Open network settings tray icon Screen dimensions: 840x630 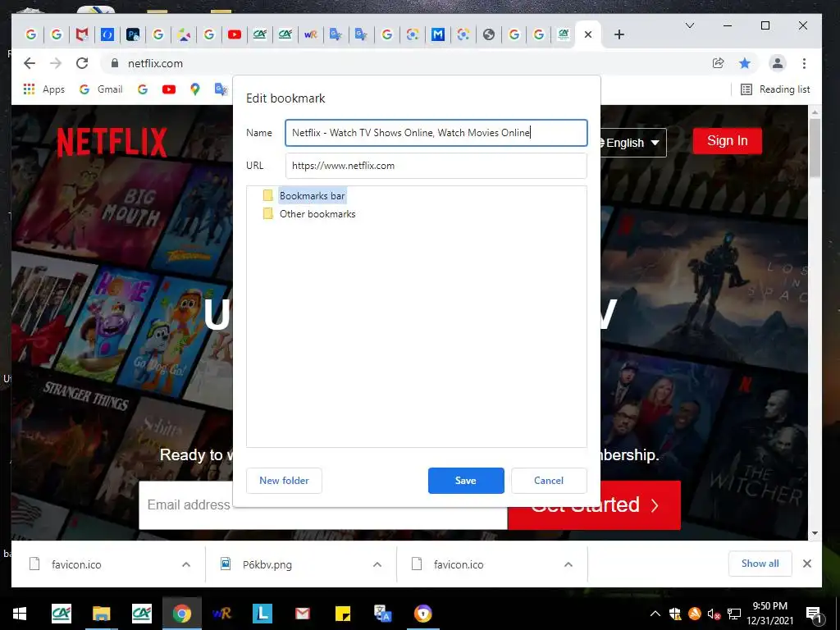click(734, 614)
